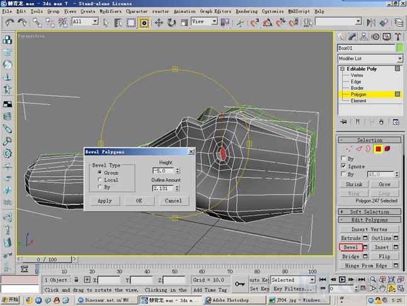The height and width of the screenshot is (306, 407).
Task: Open the Motion command panel tab
Action: pyautogui.click(x=375, y=37)
